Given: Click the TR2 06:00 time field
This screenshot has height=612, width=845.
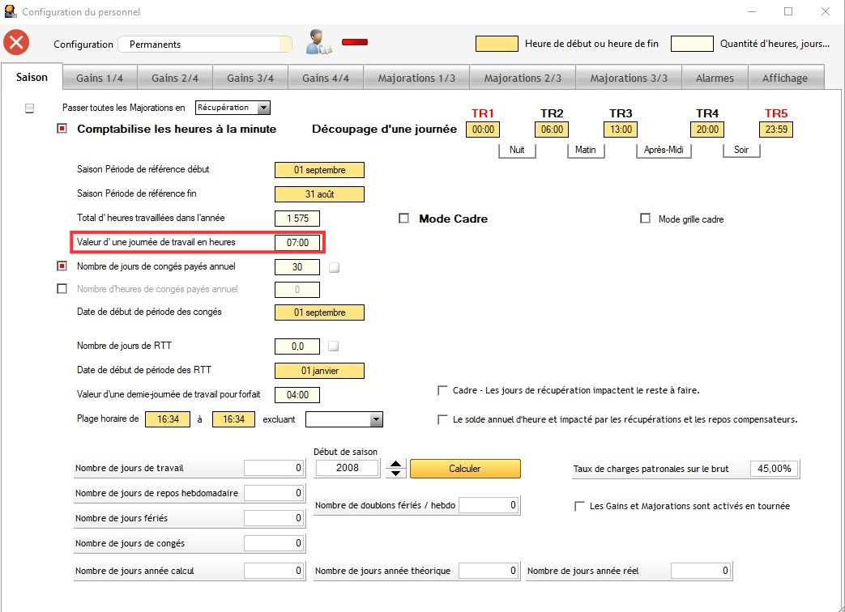Looking at the screenshot, I should pos(551,130).
